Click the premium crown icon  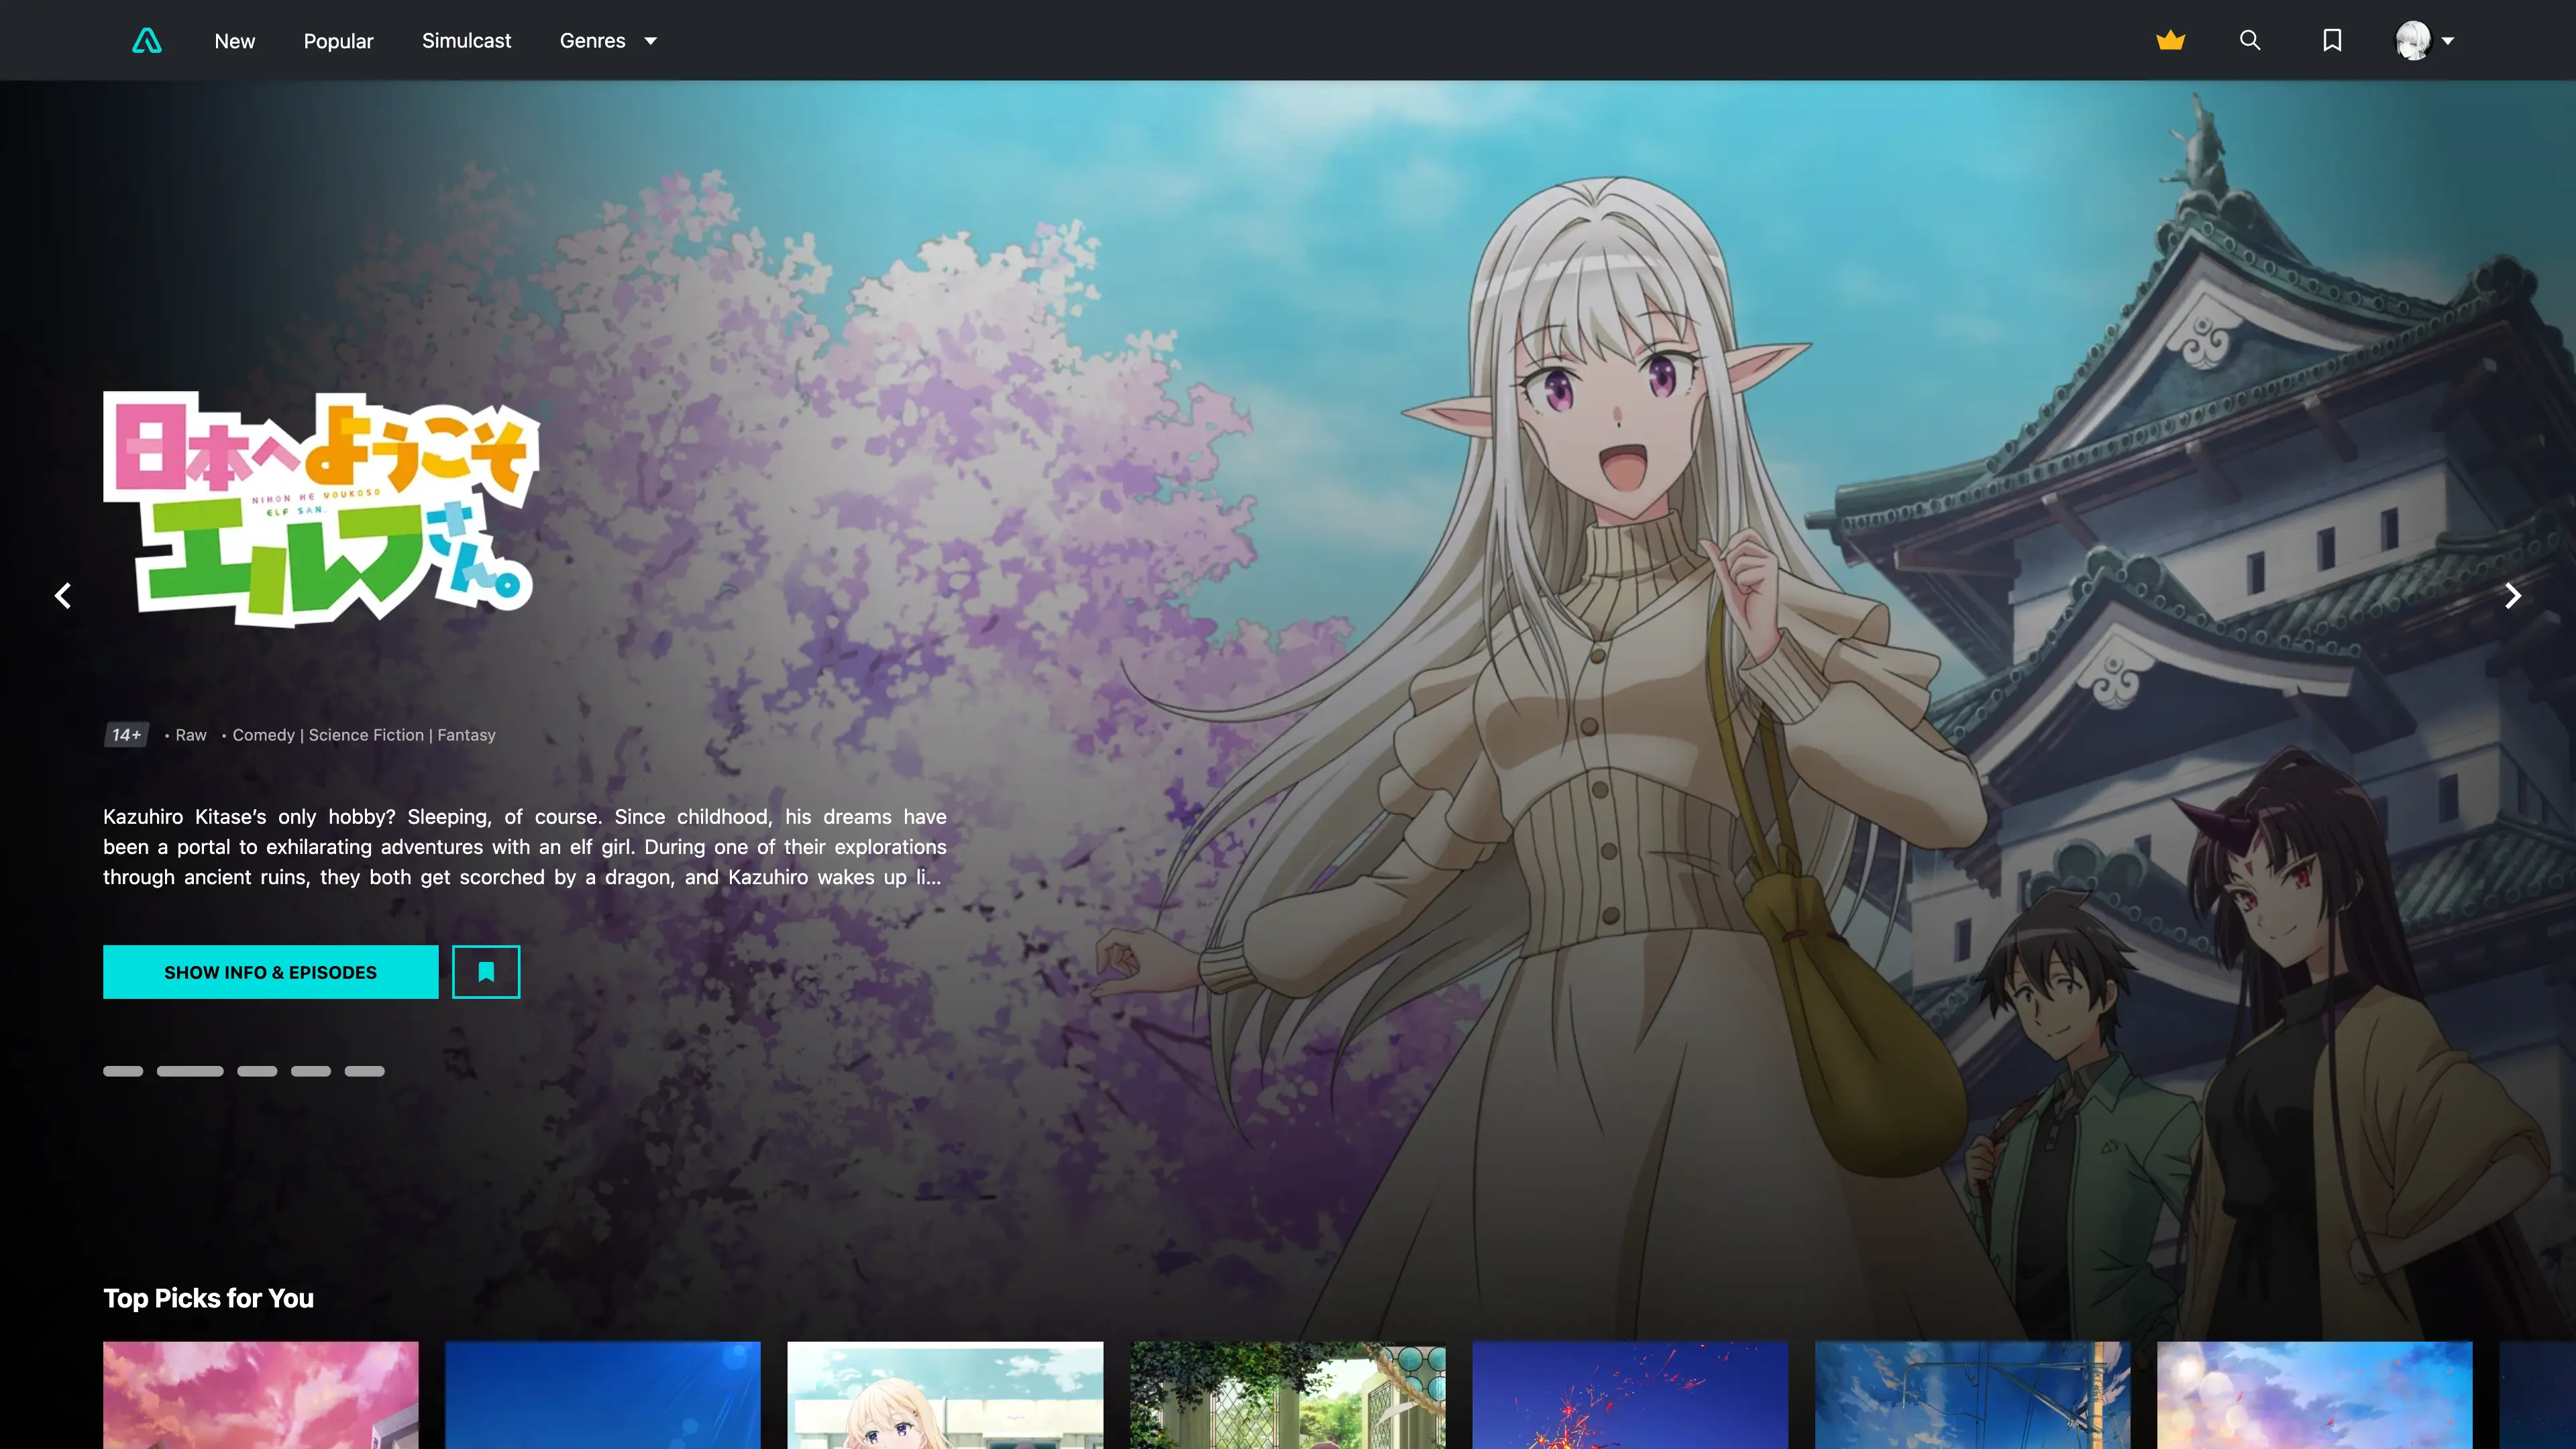pos(2170,41)
